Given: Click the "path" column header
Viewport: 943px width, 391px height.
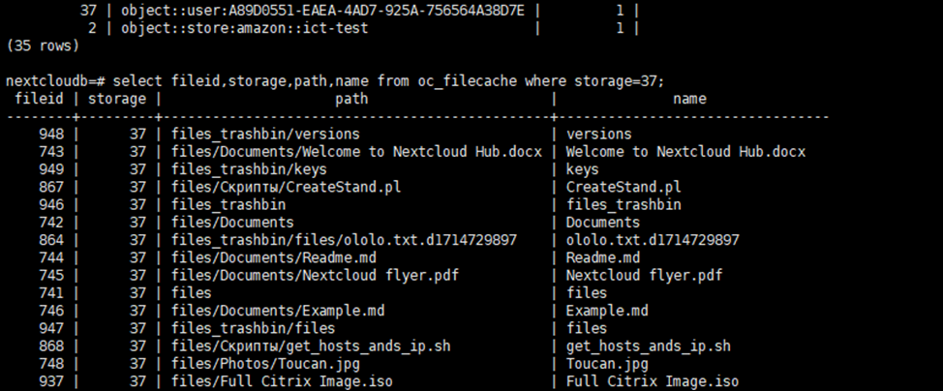Looking at the screenshot, I should (351, 99).
